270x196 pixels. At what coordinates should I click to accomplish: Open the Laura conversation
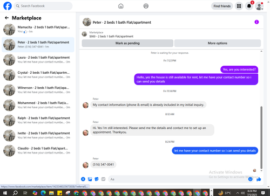tap(38, 60)
